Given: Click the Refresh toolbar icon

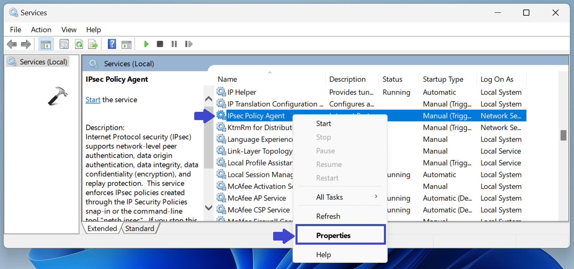Looking at the screenshot, I should (x=79, y=44).
